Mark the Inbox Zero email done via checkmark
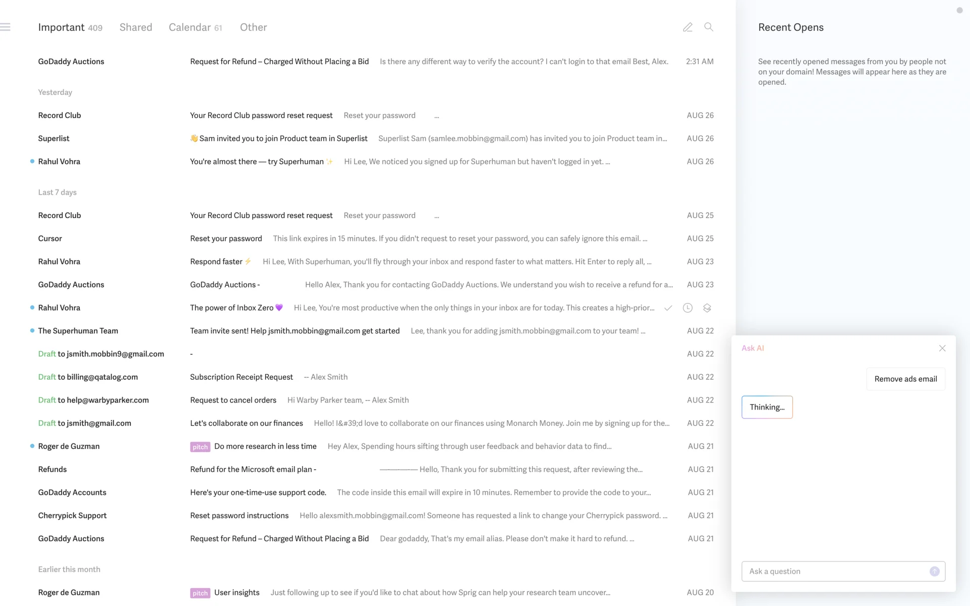Image resolution: width=970 pixels, height=606 pixels. (x=668, y=308)
